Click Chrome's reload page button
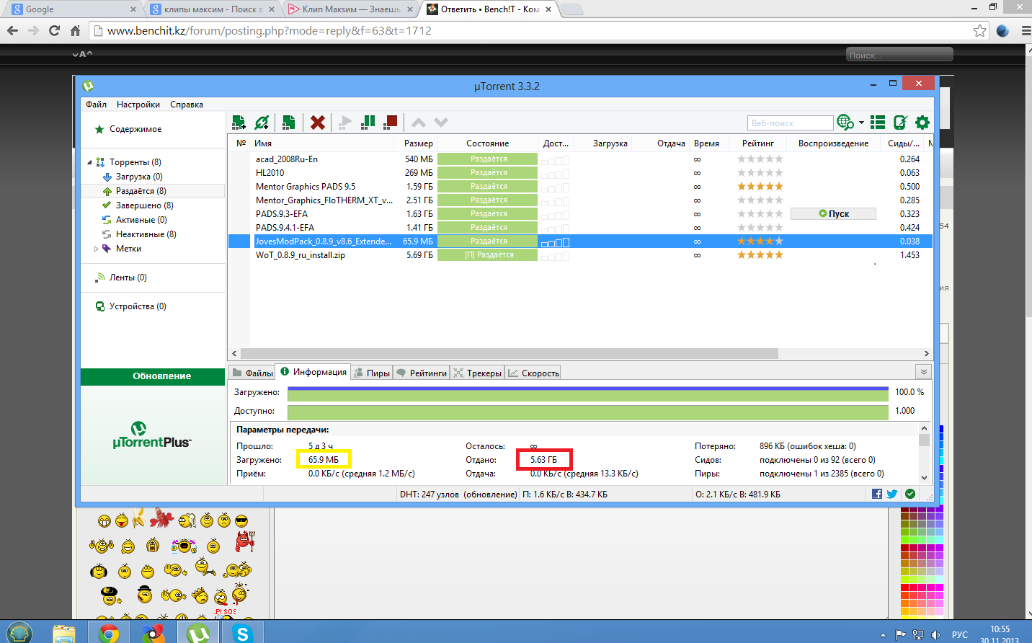 tap(54, 30)
